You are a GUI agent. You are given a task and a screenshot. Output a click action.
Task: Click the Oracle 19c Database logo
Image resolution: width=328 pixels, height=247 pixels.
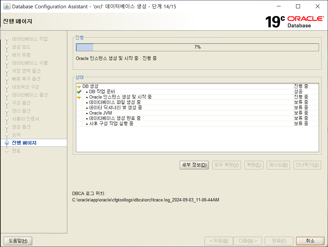(x=294, y=22)
